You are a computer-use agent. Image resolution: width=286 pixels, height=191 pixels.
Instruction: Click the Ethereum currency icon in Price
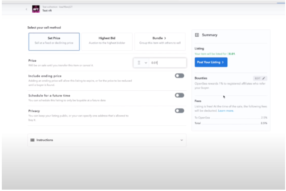click(139, 63)
